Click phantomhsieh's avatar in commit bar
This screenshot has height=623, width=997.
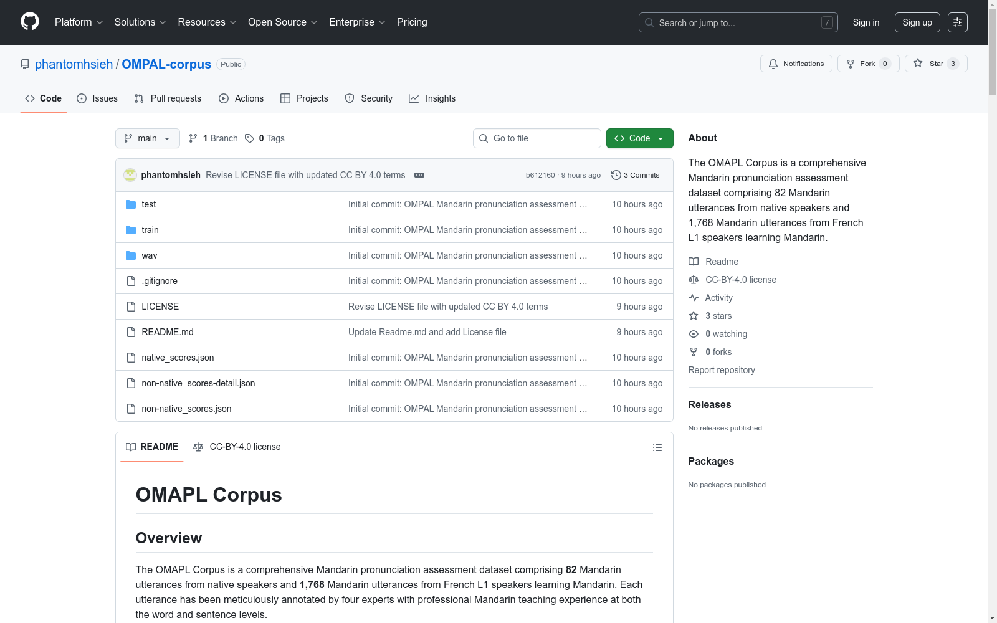point(130,175)
